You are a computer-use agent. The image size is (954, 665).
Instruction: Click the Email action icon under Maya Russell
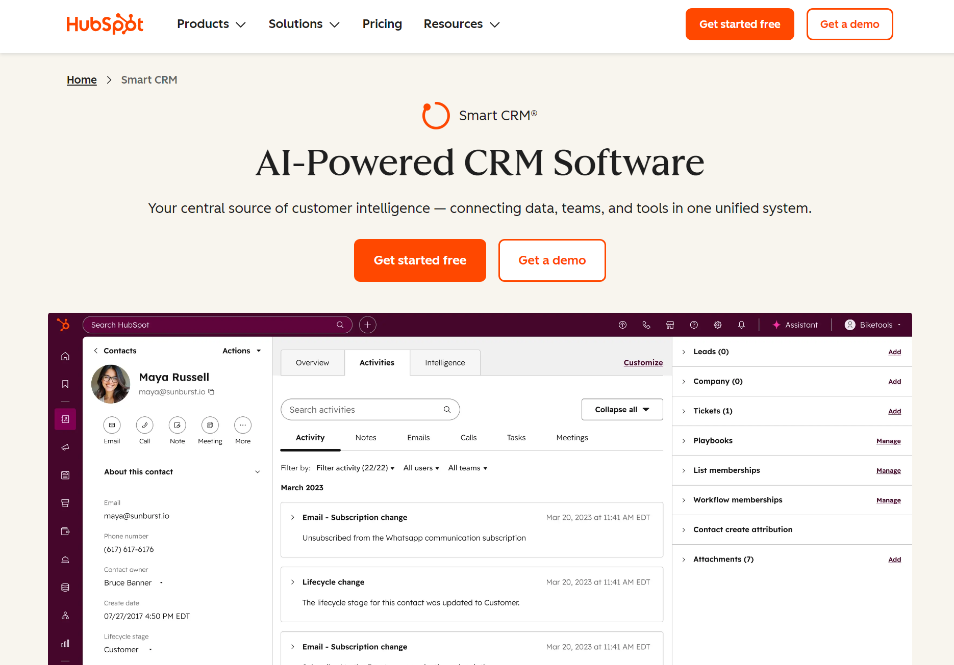coord(112,425)
